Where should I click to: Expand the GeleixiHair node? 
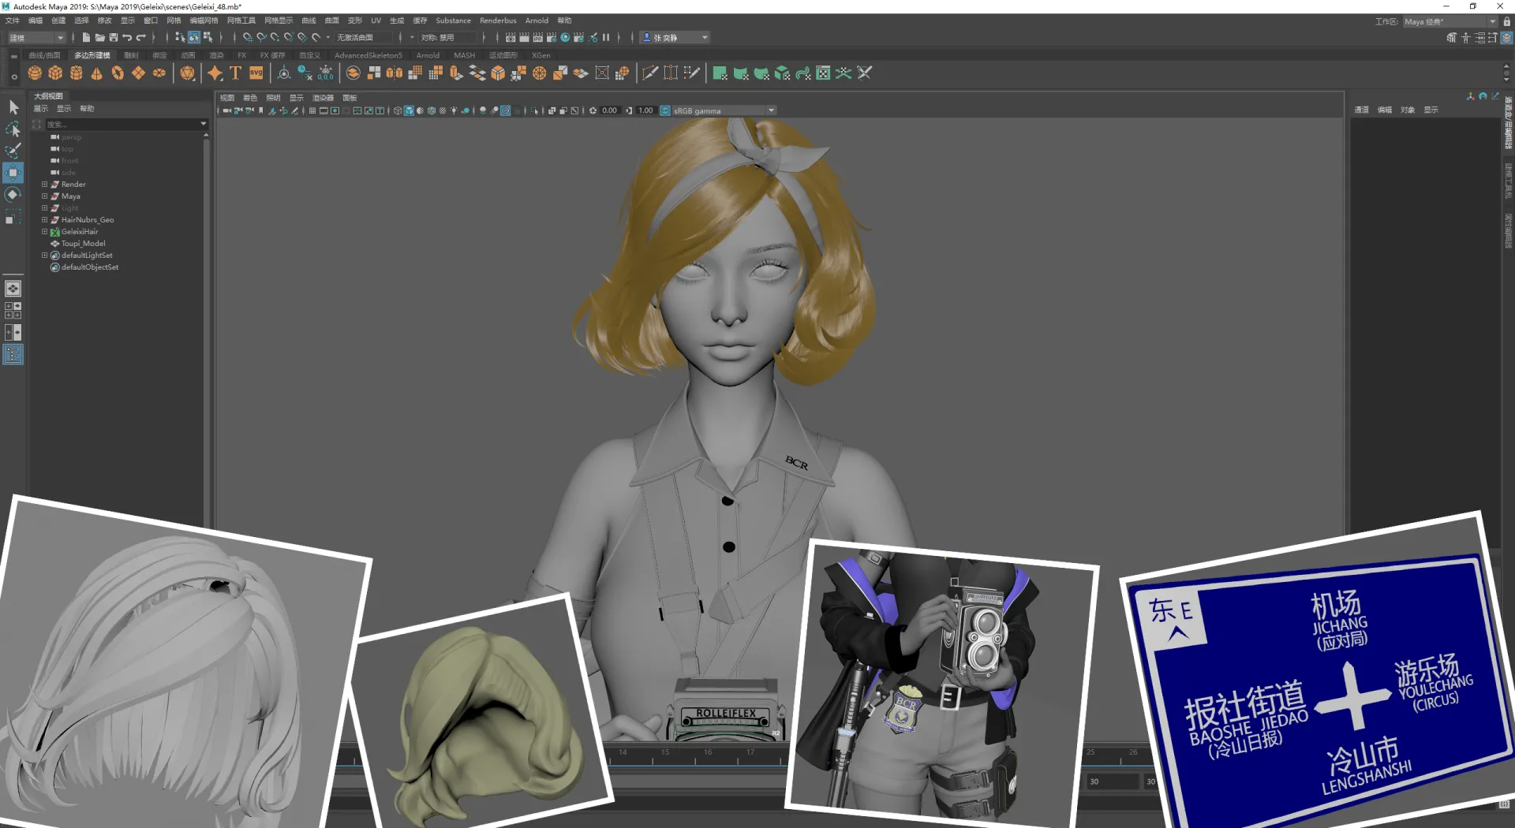click(45, 232)
